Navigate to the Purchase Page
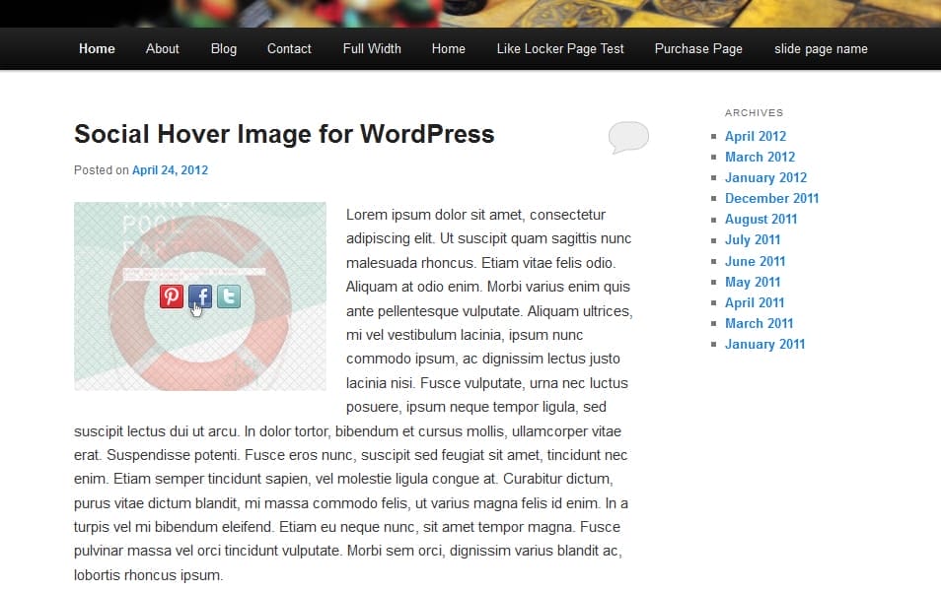This screenshot has width=941, height=591. pyautogui.click(x=698, y=47)
